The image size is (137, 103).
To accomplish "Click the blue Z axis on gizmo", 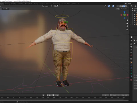I will (124, 12).
